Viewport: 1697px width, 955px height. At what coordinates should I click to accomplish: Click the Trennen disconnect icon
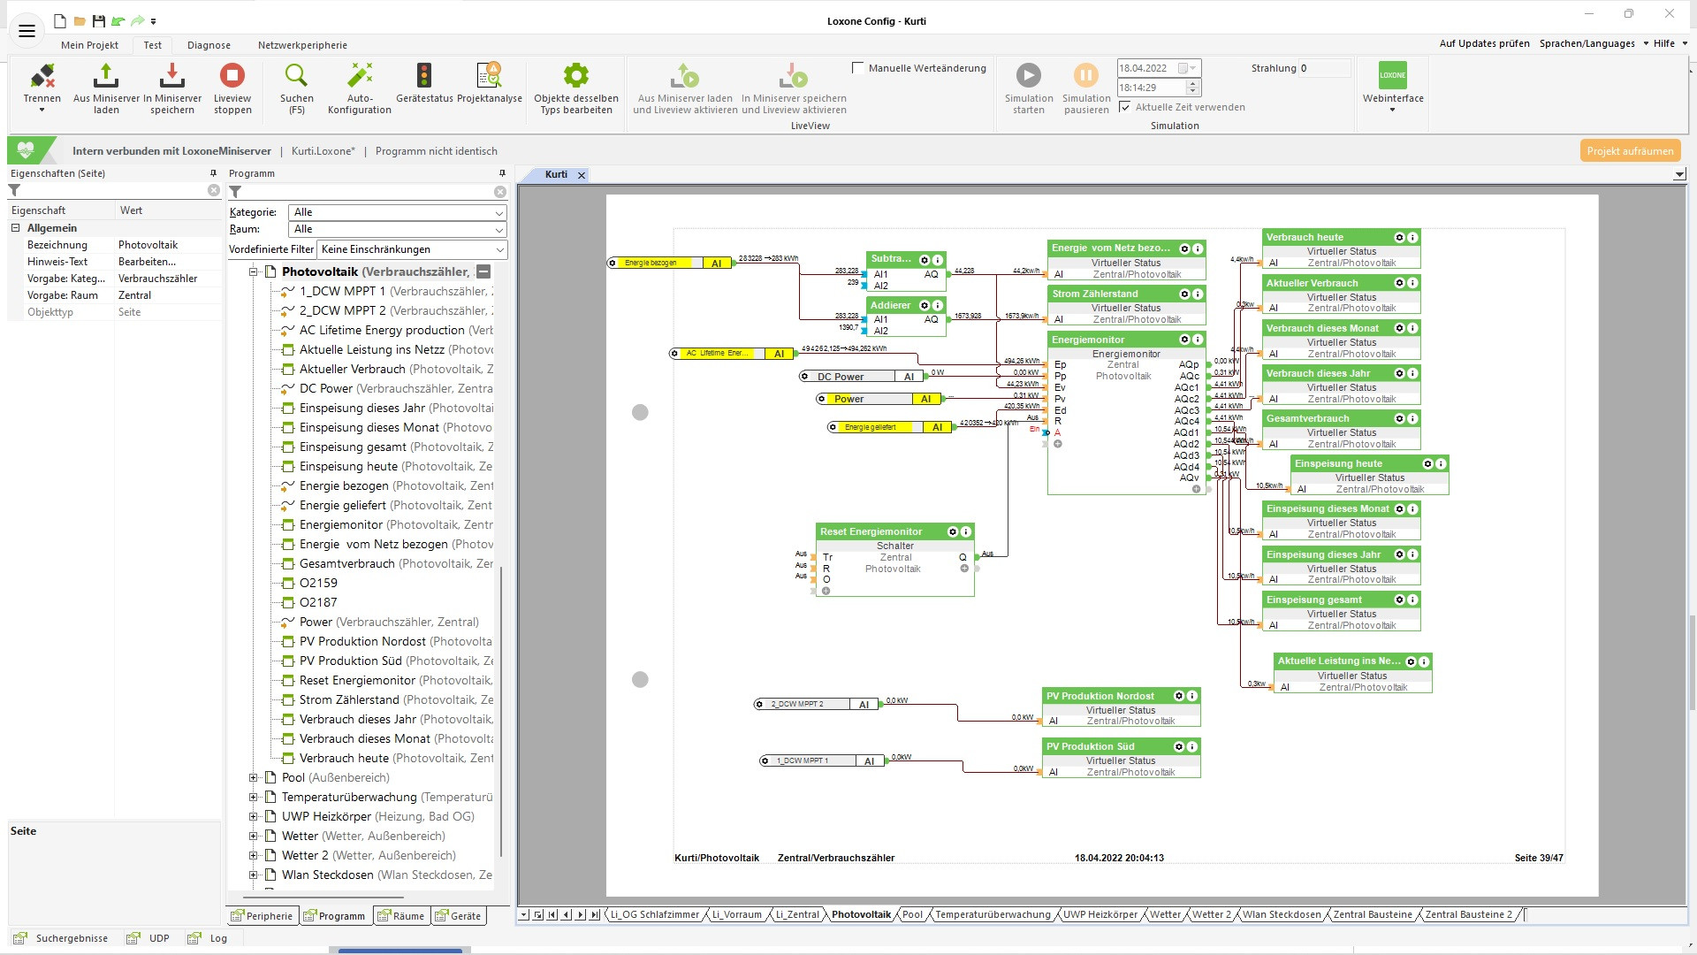(x=42, y=77)
